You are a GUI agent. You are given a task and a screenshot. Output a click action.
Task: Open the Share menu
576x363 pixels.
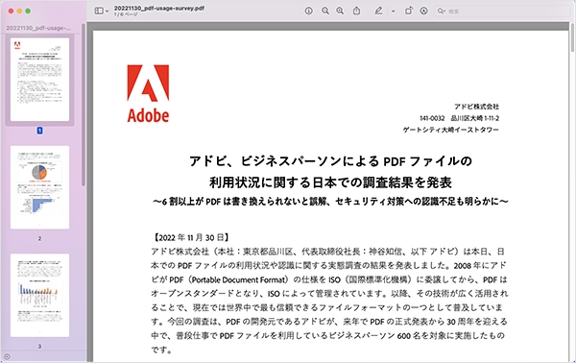[x=357, y=11]
